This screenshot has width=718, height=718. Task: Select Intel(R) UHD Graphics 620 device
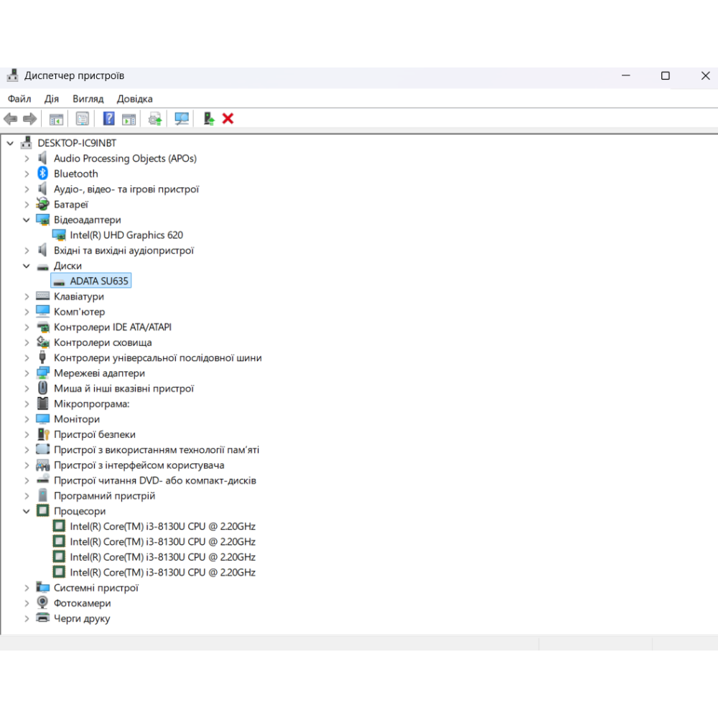pyautogui.click(x=126, y=235)
